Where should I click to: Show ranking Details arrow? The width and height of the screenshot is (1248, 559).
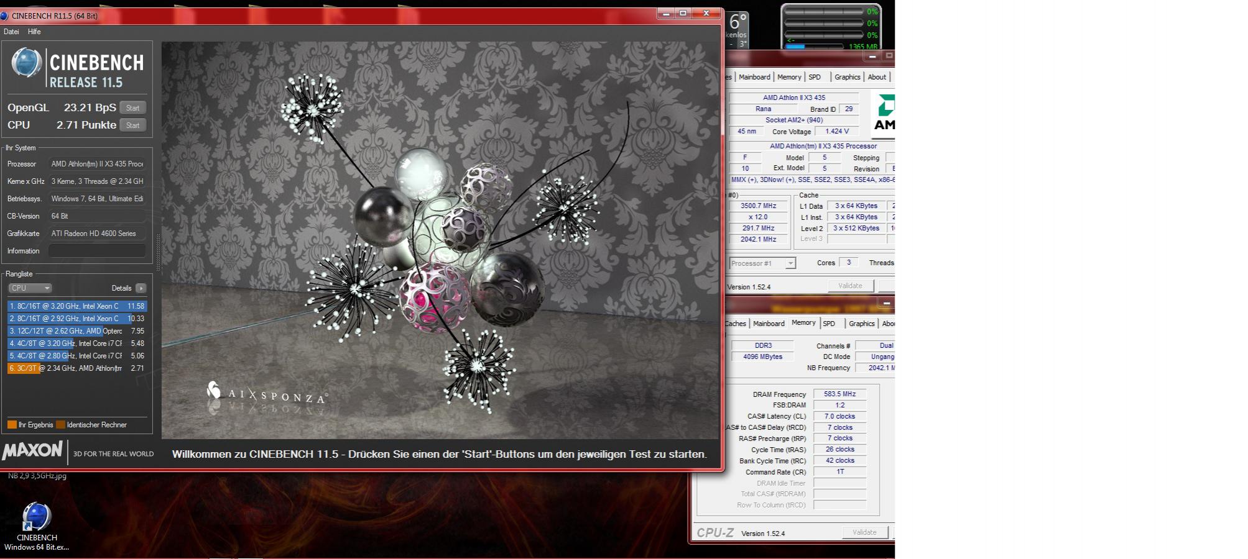141,288
